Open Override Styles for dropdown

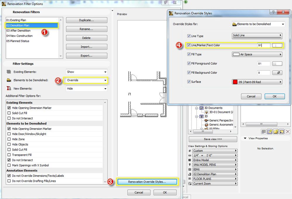tap(258, 24)
